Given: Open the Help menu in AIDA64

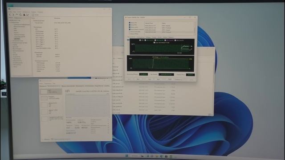Looking at the screenshot, I should (x=40, y=12).
